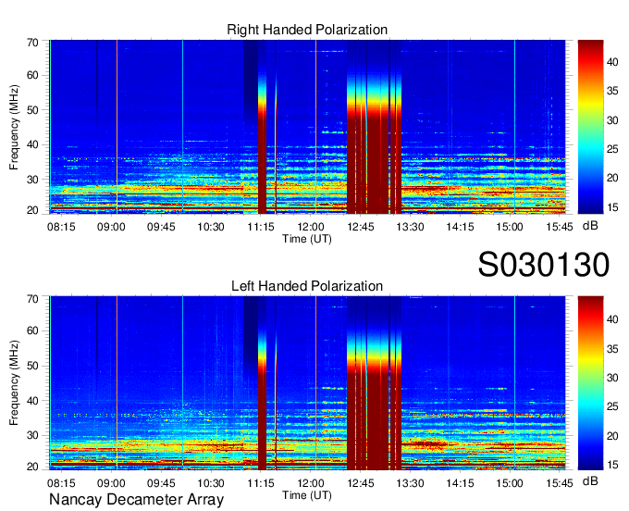Click the left-handed plot's 'Frequency (MHz)' axis label

pos(14,383)
